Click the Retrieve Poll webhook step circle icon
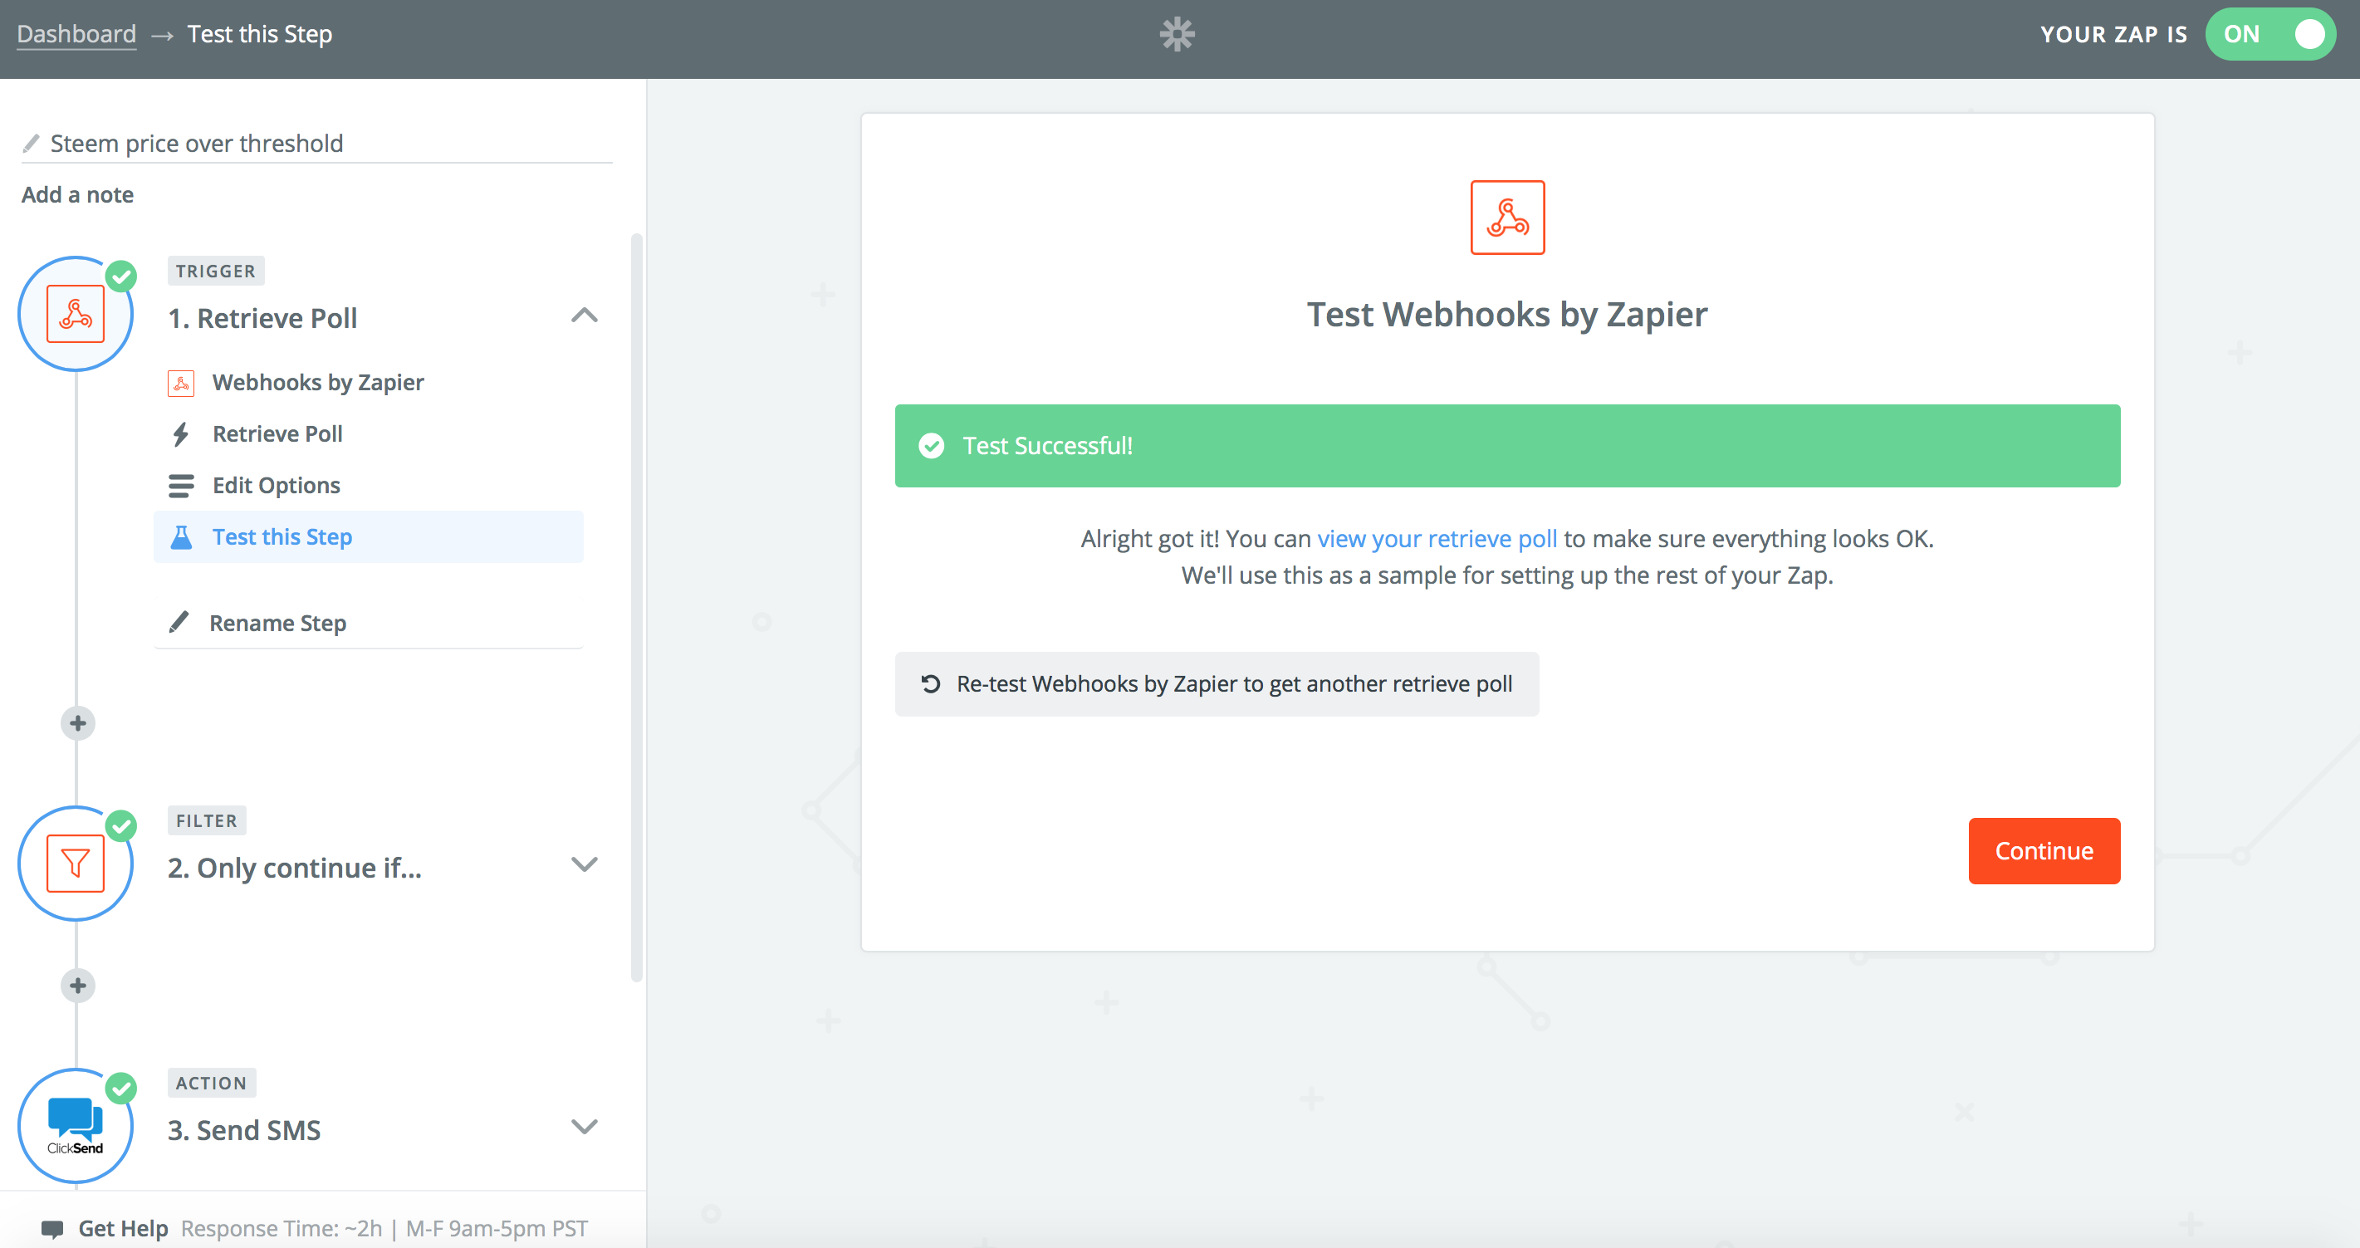2360x1248 pixels. 76,313
